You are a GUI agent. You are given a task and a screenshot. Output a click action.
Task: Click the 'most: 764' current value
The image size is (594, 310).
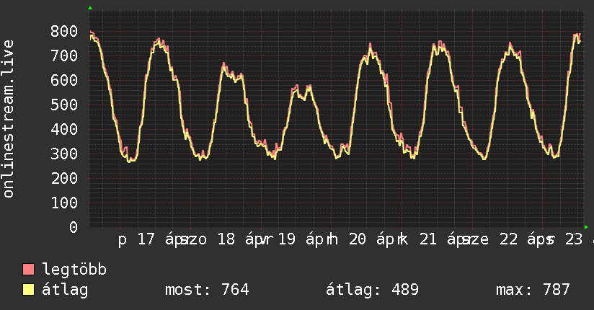pos(207,290)
